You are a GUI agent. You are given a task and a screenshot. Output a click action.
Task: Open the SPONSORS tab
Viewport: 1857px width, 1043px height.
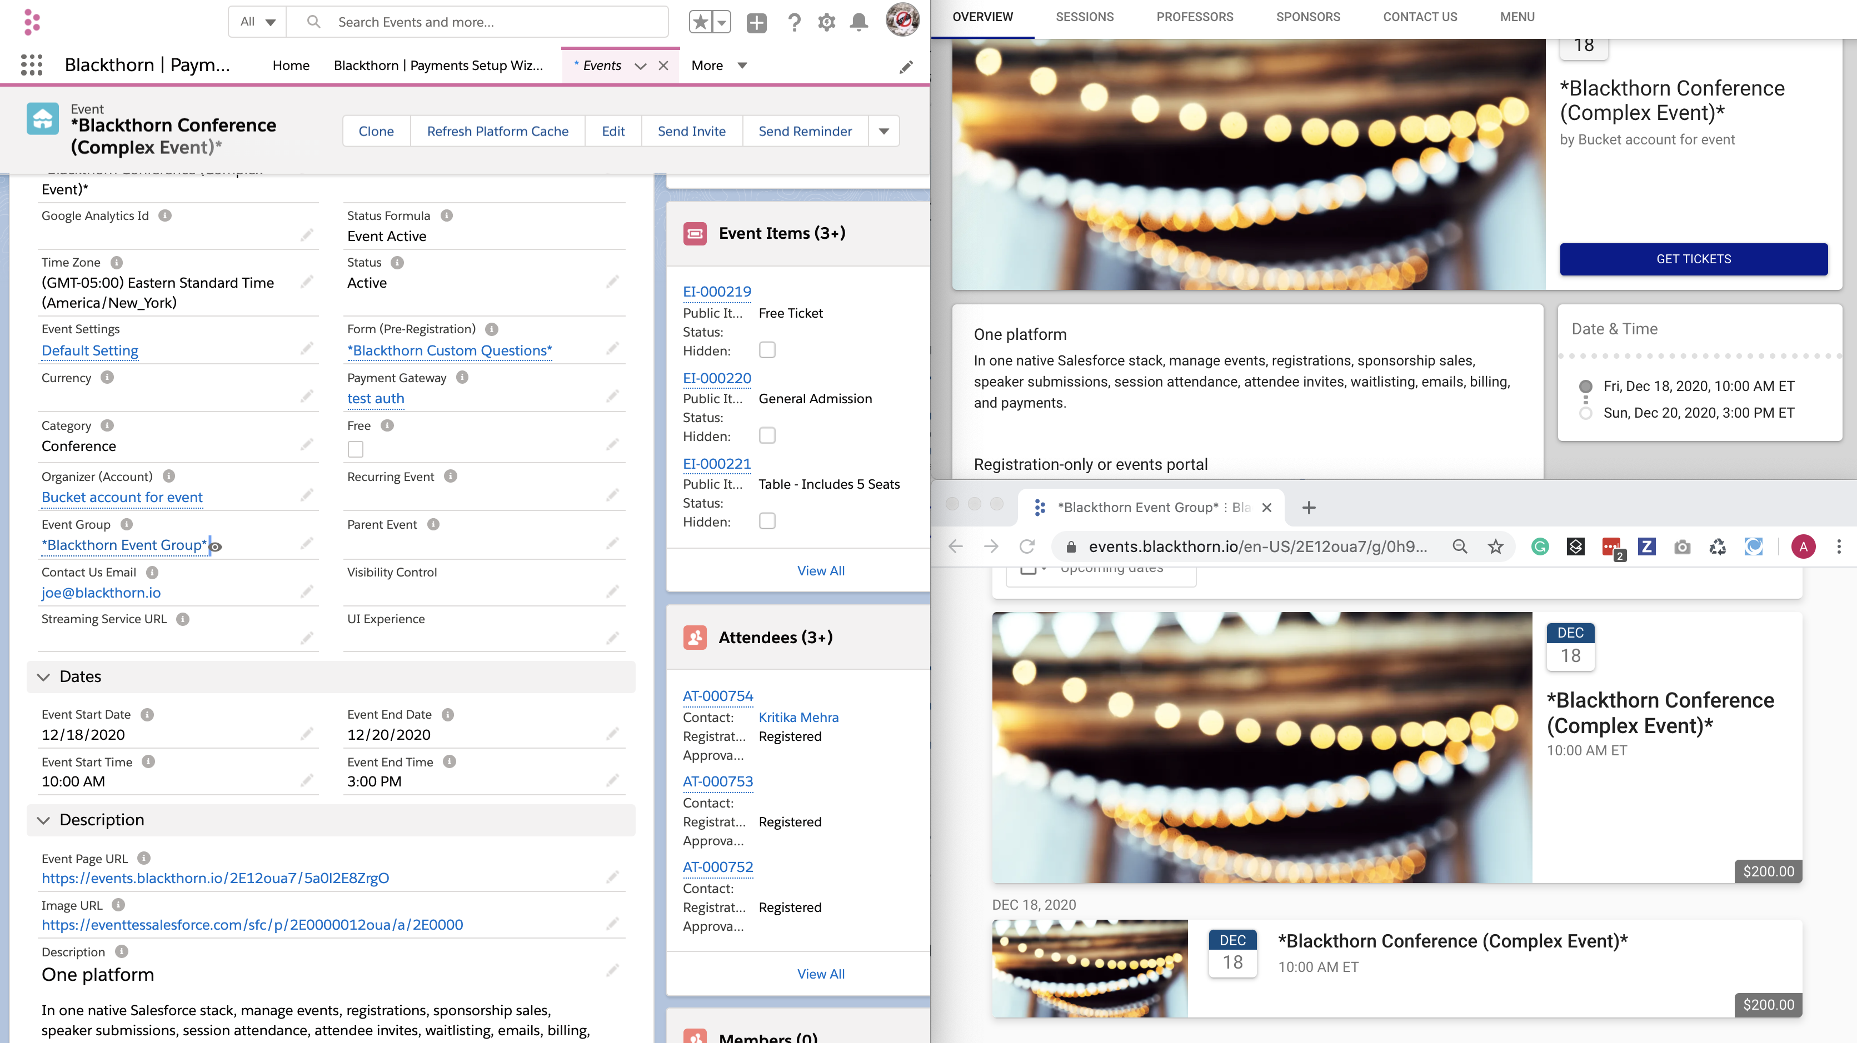[x=1307, y=17]
